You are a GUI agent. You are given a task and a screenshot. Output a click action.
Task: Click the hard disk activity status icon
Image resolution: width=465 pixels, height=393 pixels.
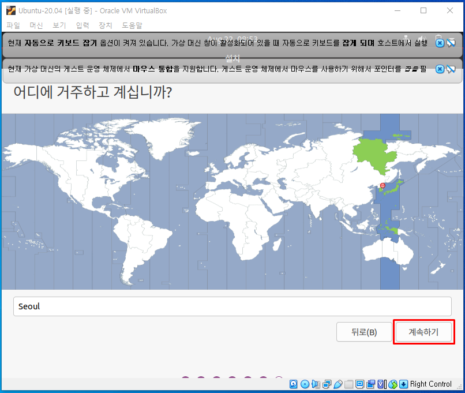click(292, 384)
